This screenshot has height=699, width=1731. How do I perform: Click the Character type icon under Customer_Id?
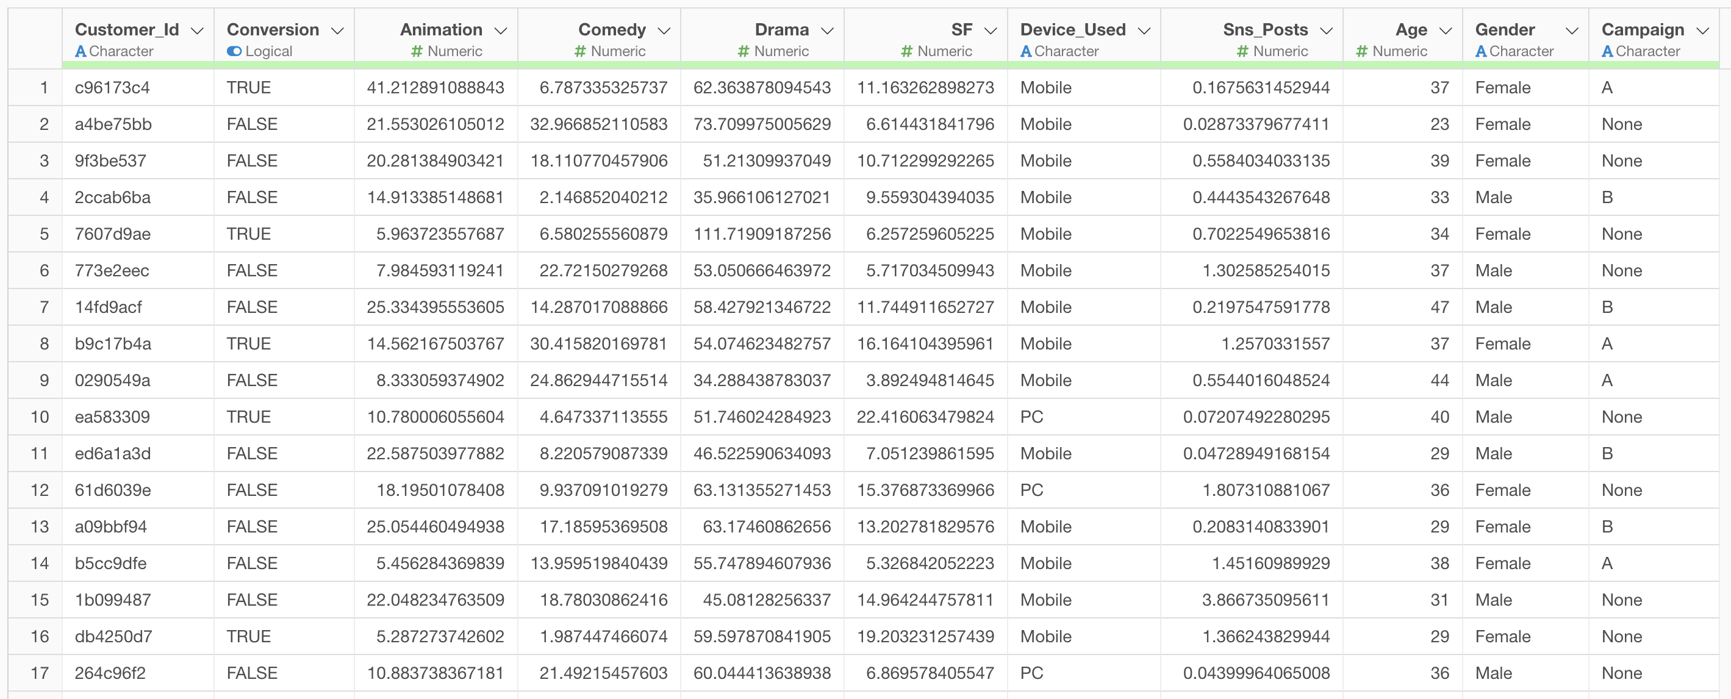click(x=81, y=51)
